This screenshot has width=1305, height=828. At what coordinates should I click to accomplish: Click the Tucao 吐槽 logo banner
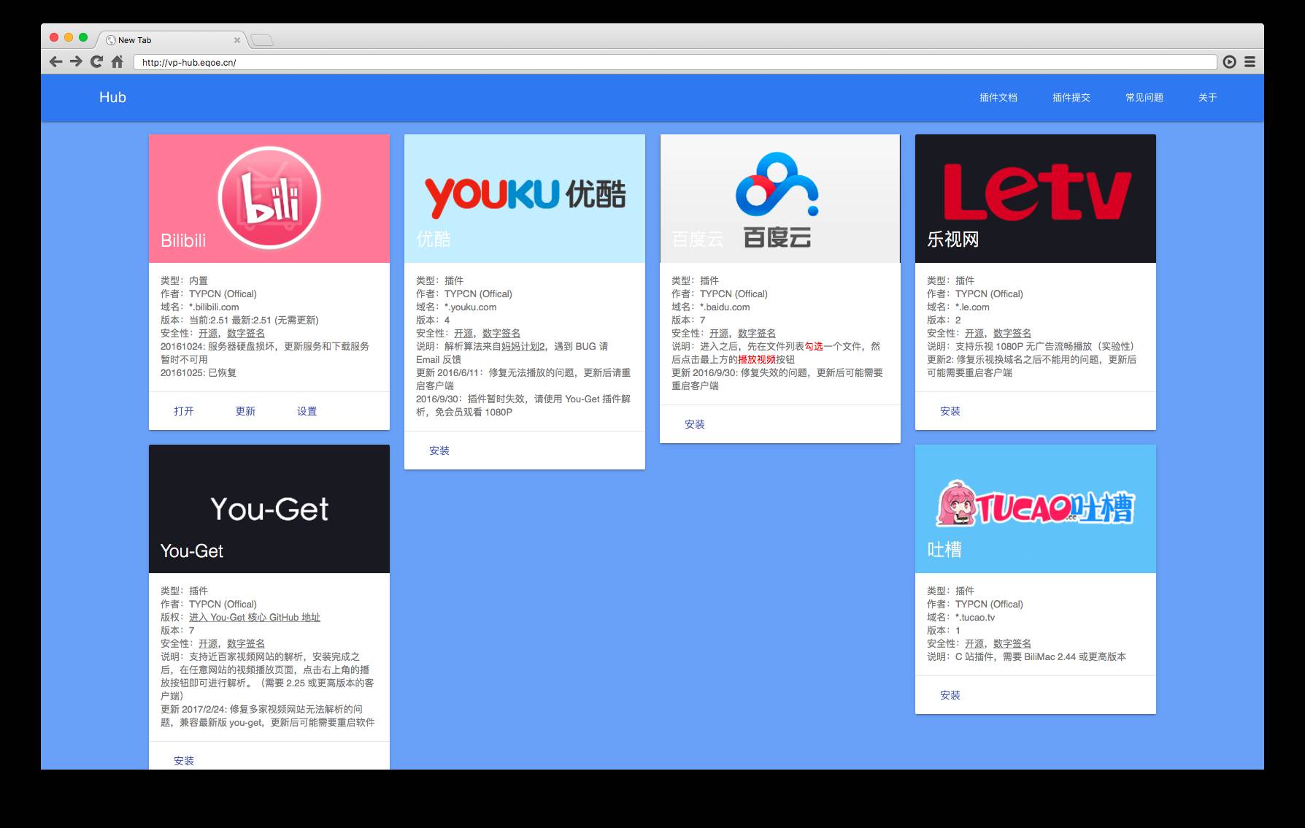coord(1036,509)
